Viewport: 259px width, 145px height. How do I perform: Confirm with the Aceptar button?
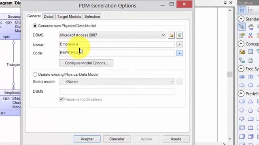click(87, 139)
